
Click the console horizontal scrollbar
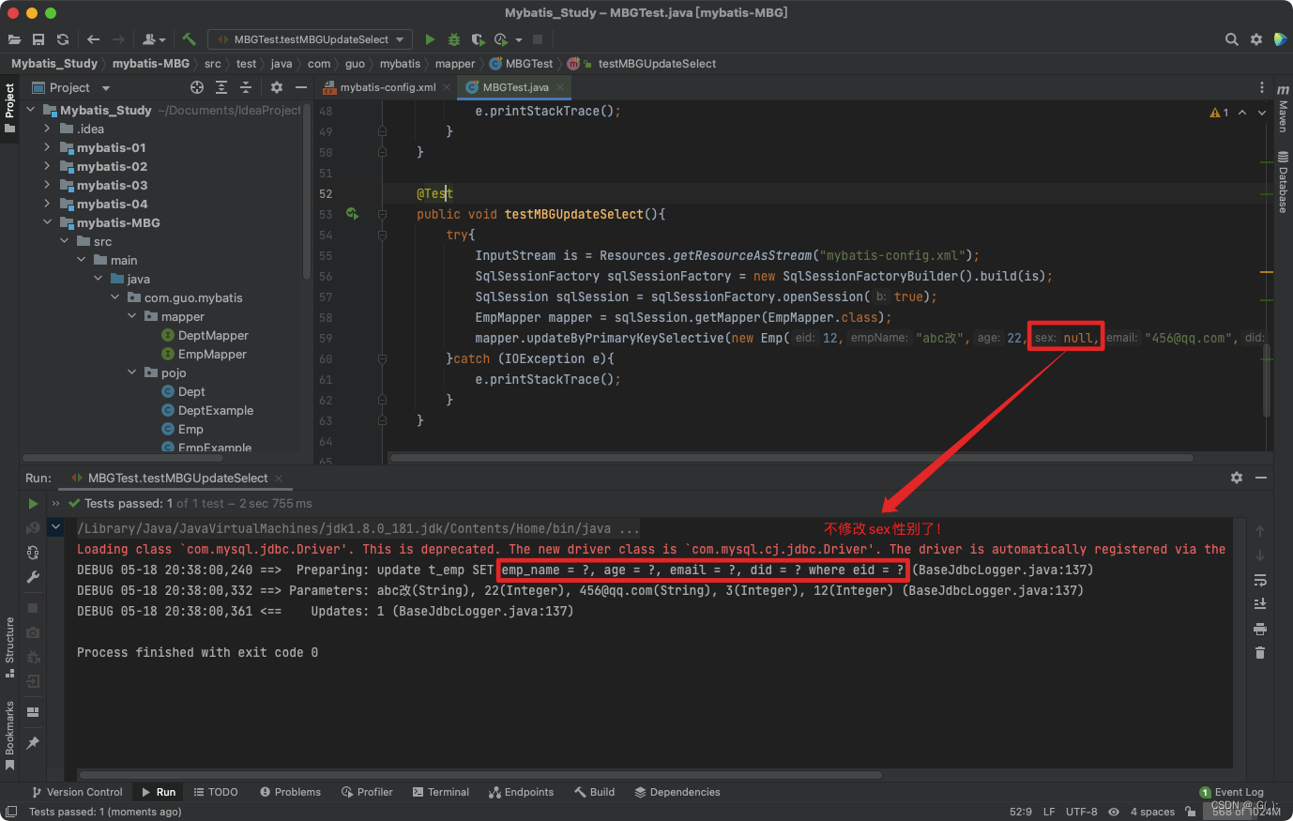[480, 775]
